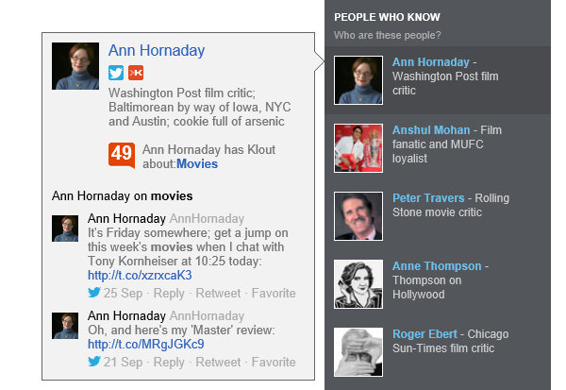
Task: Click Ann Hornaday's Twitter icon
Action: (116, 74)
